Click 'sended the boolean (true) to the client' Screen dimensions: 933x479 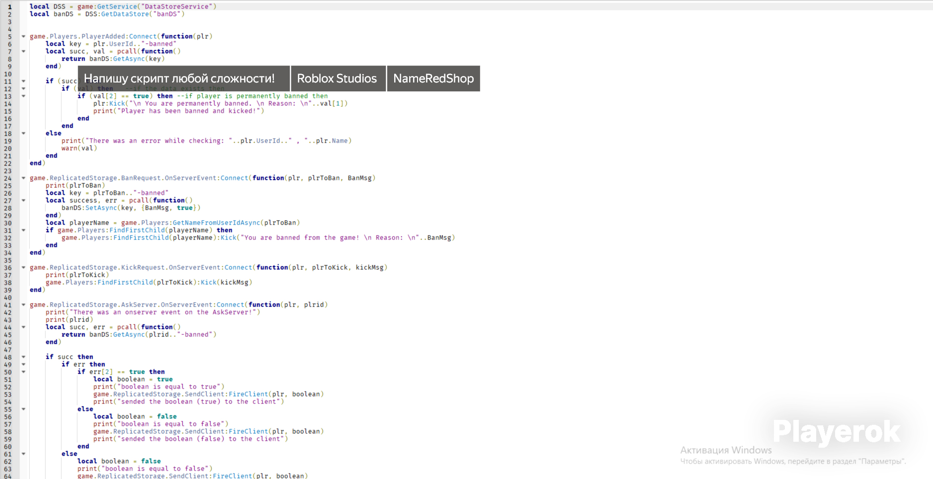point(188,401)
